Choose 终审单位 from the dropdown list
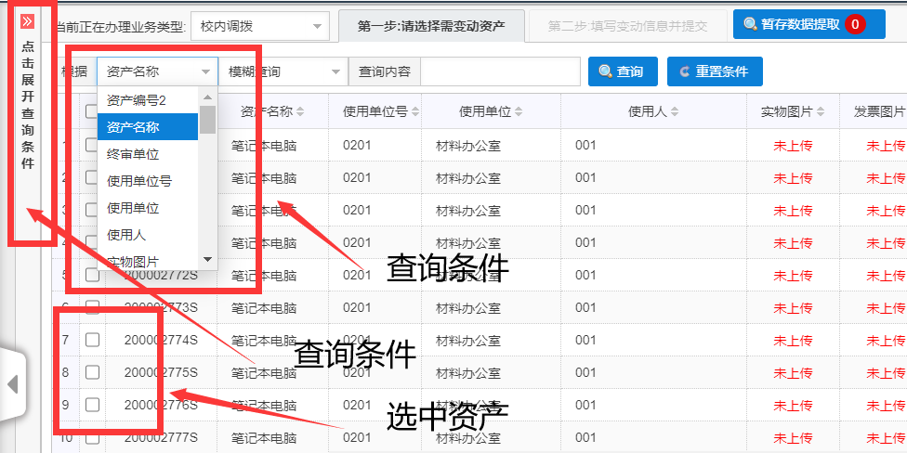 133,154
